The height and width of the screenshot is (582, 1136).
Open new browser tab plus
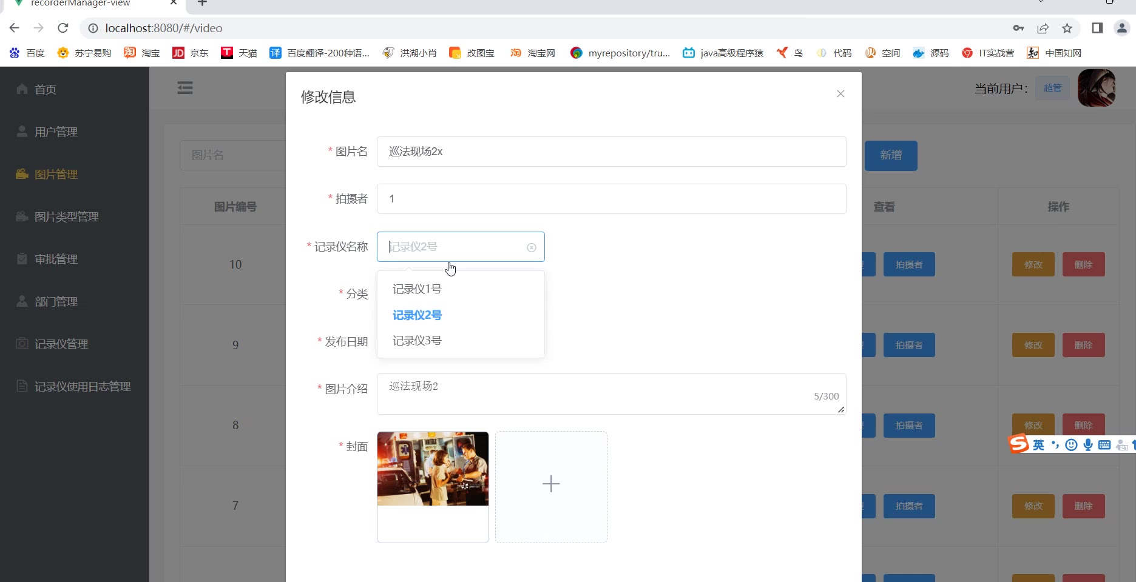[x=203, y=2]
